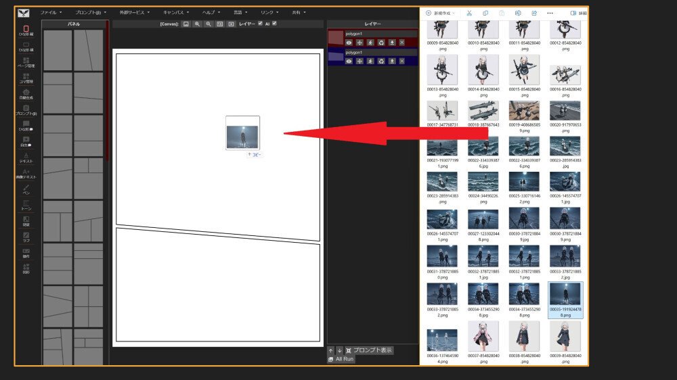Click move icon on the blue polygon1 layer
Screen dimensions: 677x380
point(359,62)
